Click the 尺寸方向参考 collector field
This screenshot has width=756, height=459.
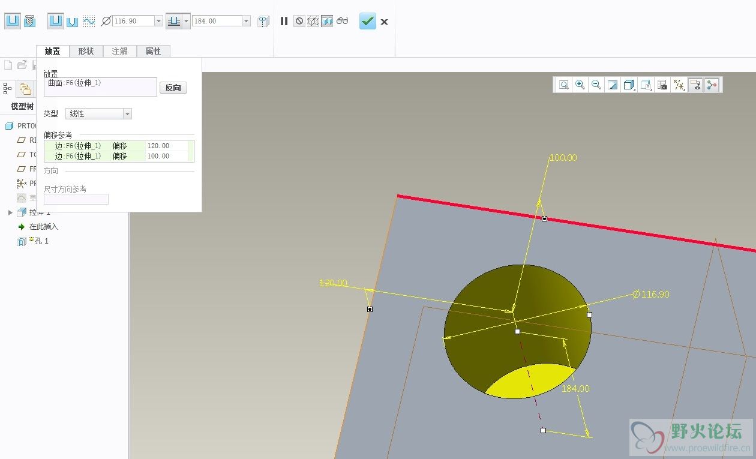pyautogui.click(x=76, y=199)
